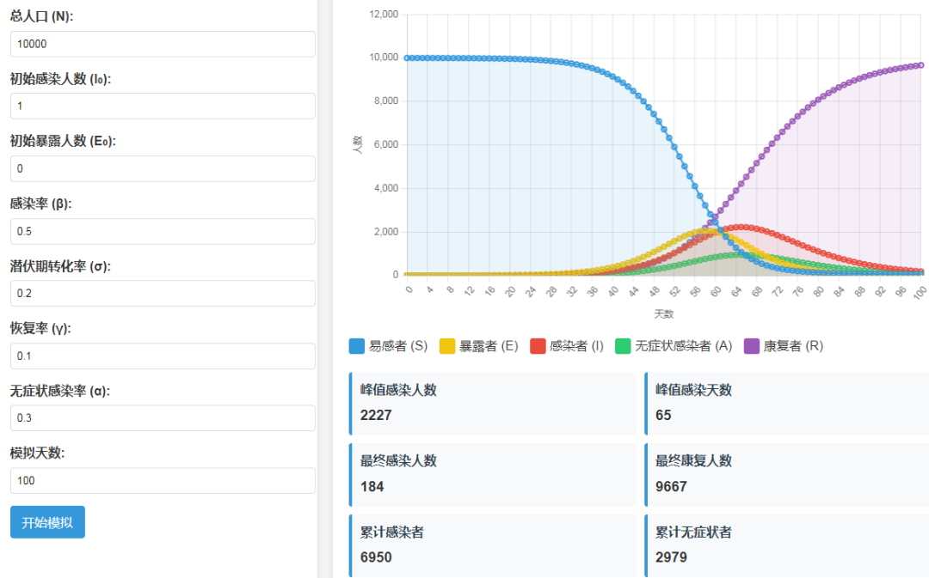The image size is (929, 578).
Task: Click the 感染率 (β) input field
Action: click(x=163, y=231)
